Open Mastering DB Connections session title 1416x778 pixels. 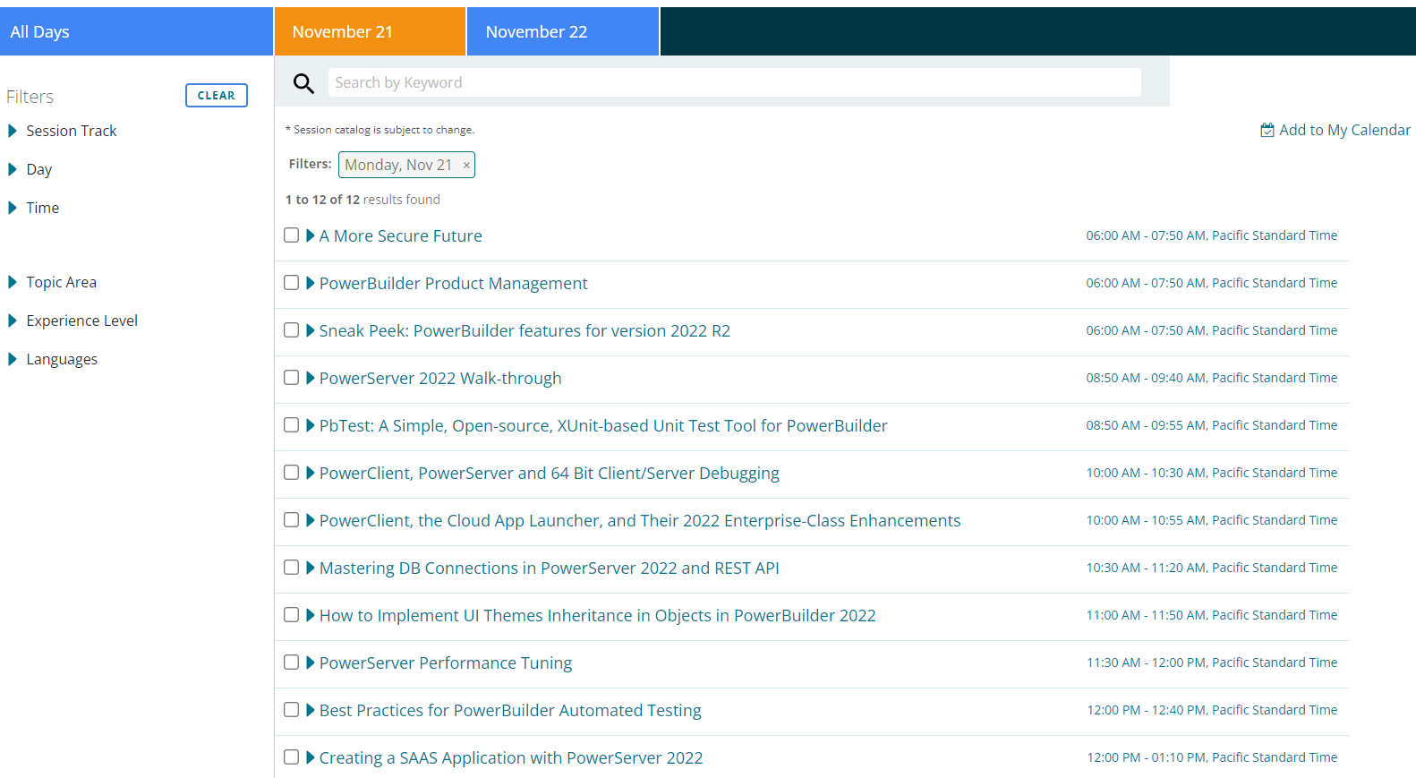tap(550, 569)
